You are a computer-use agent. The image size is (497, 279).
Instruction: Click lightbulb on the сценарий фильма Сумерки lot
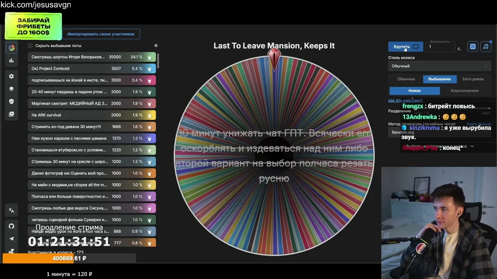click(150, 220)
